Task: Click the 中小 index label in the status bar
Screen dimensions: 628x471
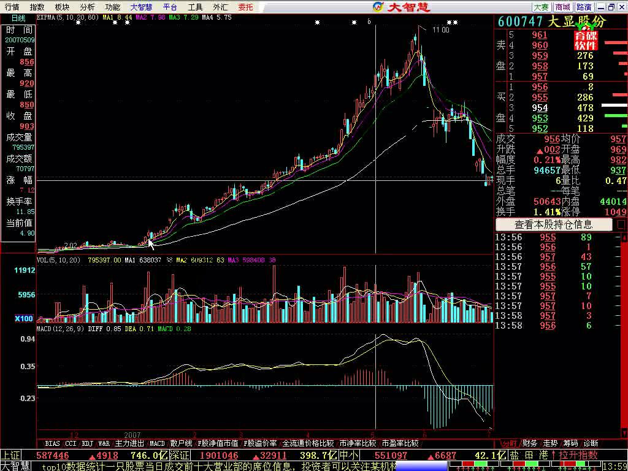Action: click(x=349, y=456)
